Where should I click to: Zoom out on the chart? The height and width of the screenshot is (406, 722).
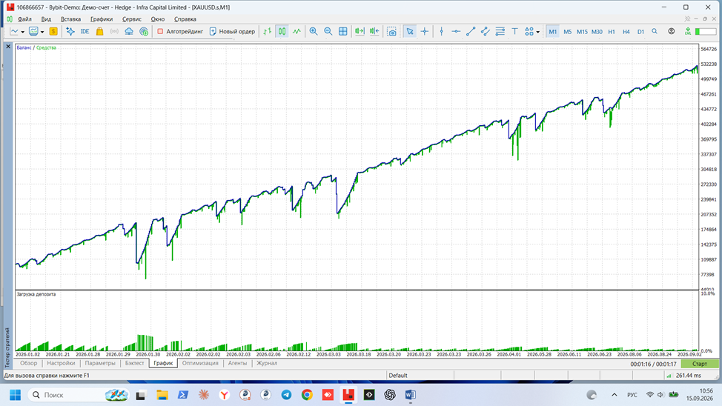point(328,31)
